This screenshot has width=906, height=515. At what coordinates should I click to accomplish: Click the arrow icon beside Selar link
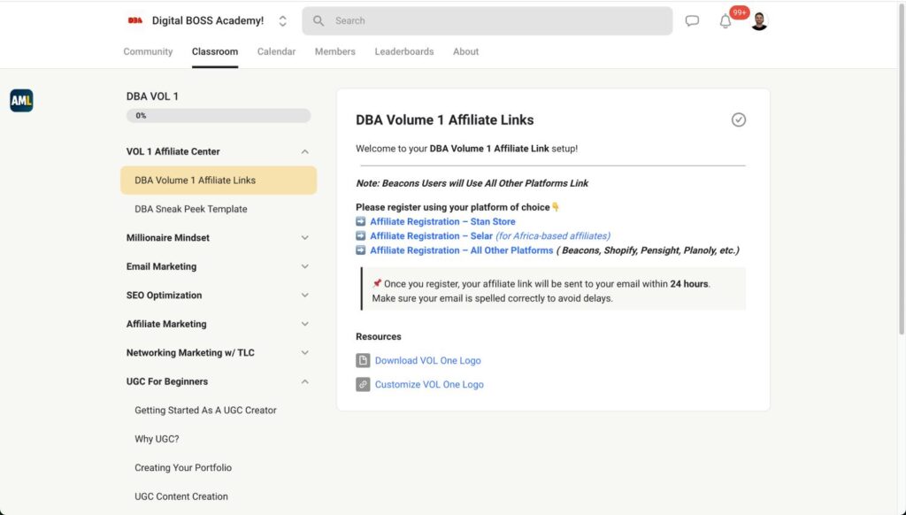(x=361, y=236)
